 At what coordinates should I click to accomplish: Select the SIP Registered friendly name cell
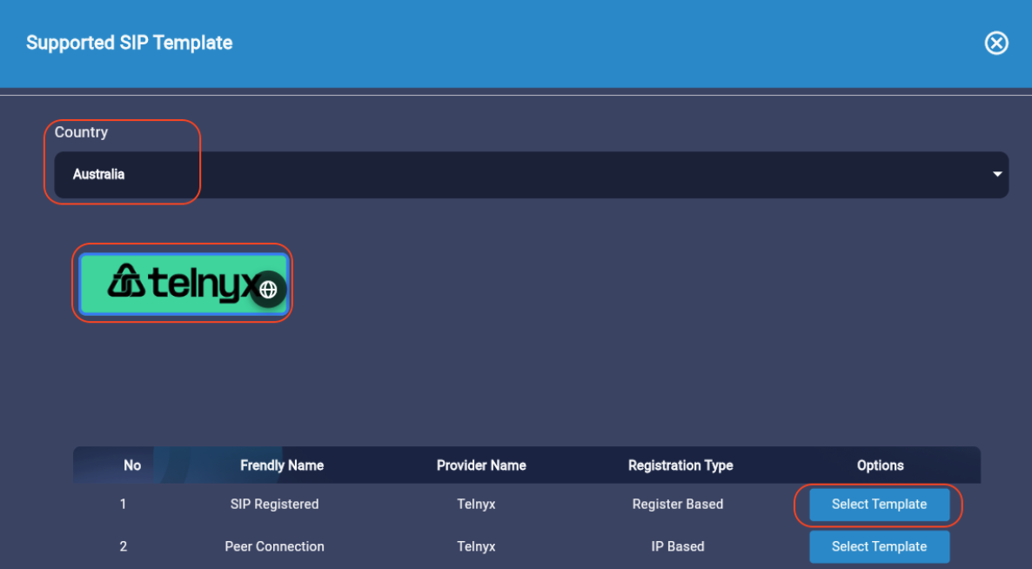pyautogui.click(x=274, y=505)
